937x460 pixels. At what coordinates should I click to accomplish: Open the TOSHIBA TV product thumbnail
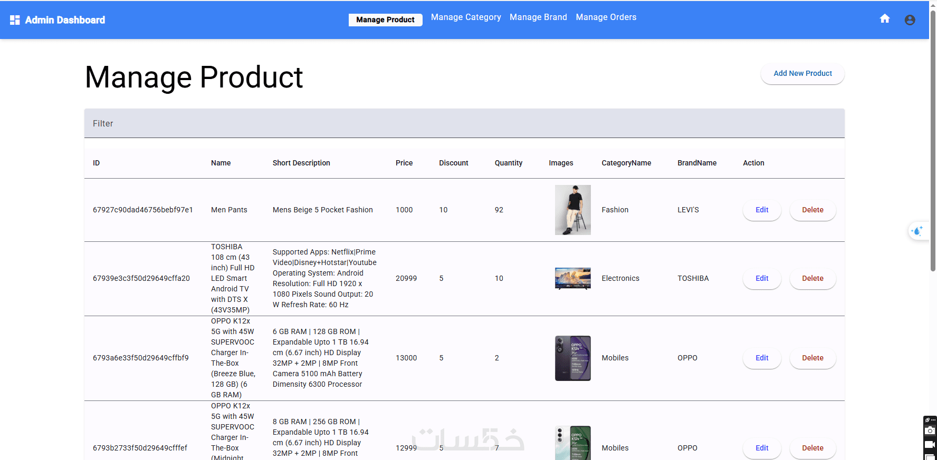pyautogui.click(x=572, y=278)
